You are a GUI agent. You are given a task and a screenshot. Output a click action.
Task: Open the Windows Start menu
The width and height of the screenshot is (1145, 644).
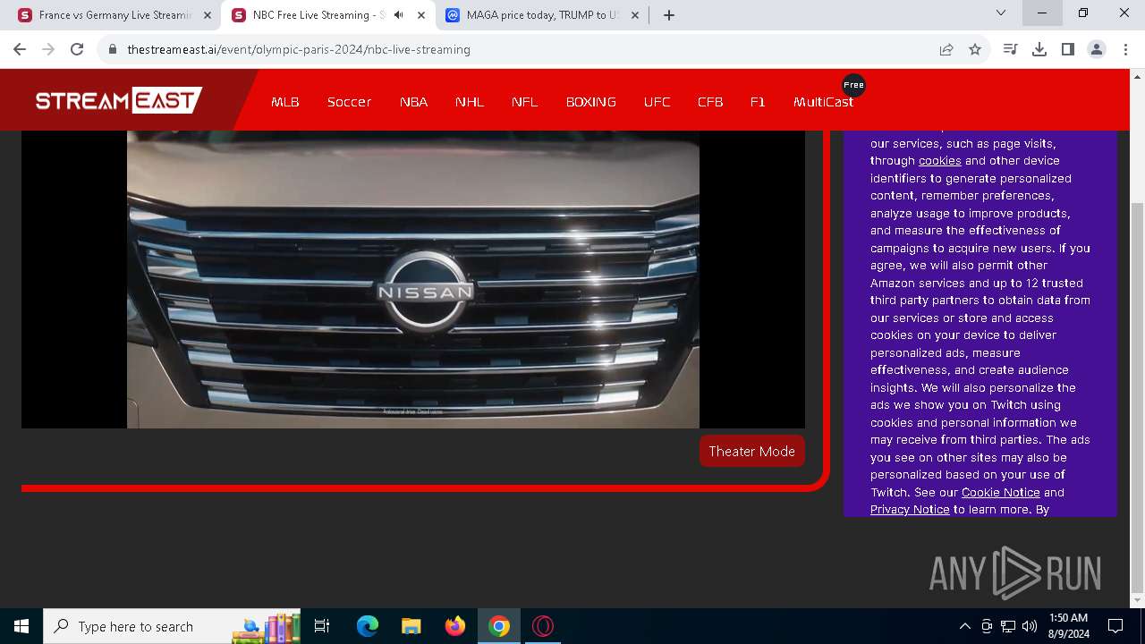coord(21,626)
